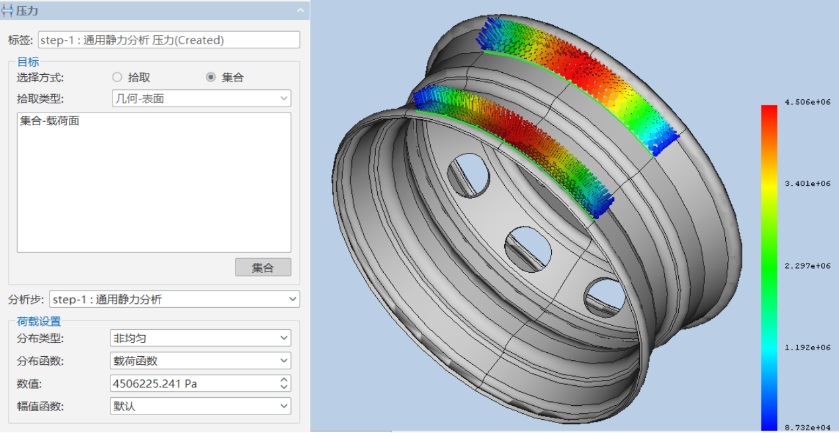
Task: Click the 2.297e+06 legend value
Action: pyautogui.click(x=807, y=265)
